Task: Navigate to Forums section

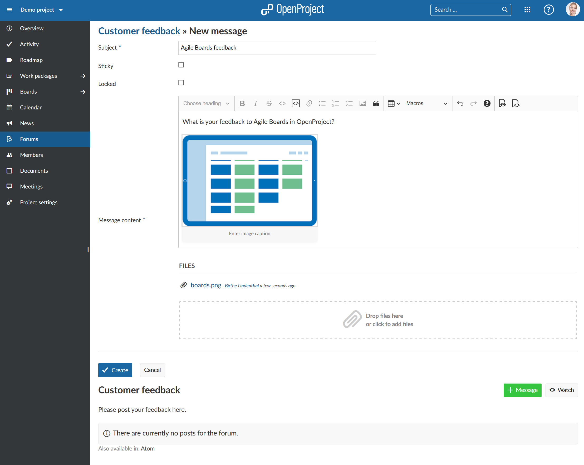Action: click(x=29, y=139)
